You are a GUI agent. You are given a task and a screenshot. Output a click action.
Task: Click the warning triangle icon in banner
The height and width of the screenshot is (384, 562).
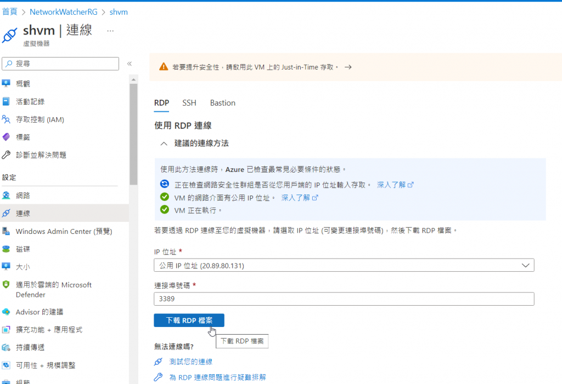coord(164,67)
